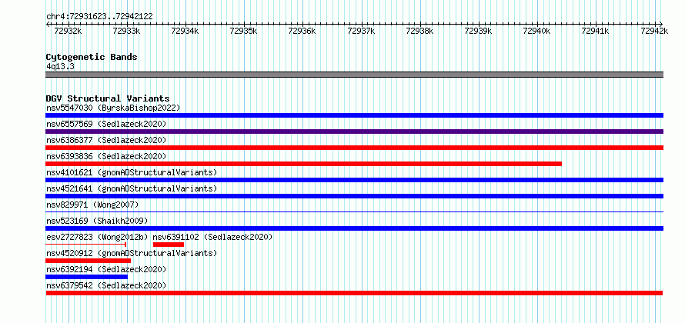Viewport: 685px width, 323px height.
Task: Select the blue bar for nsv4101621
Action: coord(354,180)
